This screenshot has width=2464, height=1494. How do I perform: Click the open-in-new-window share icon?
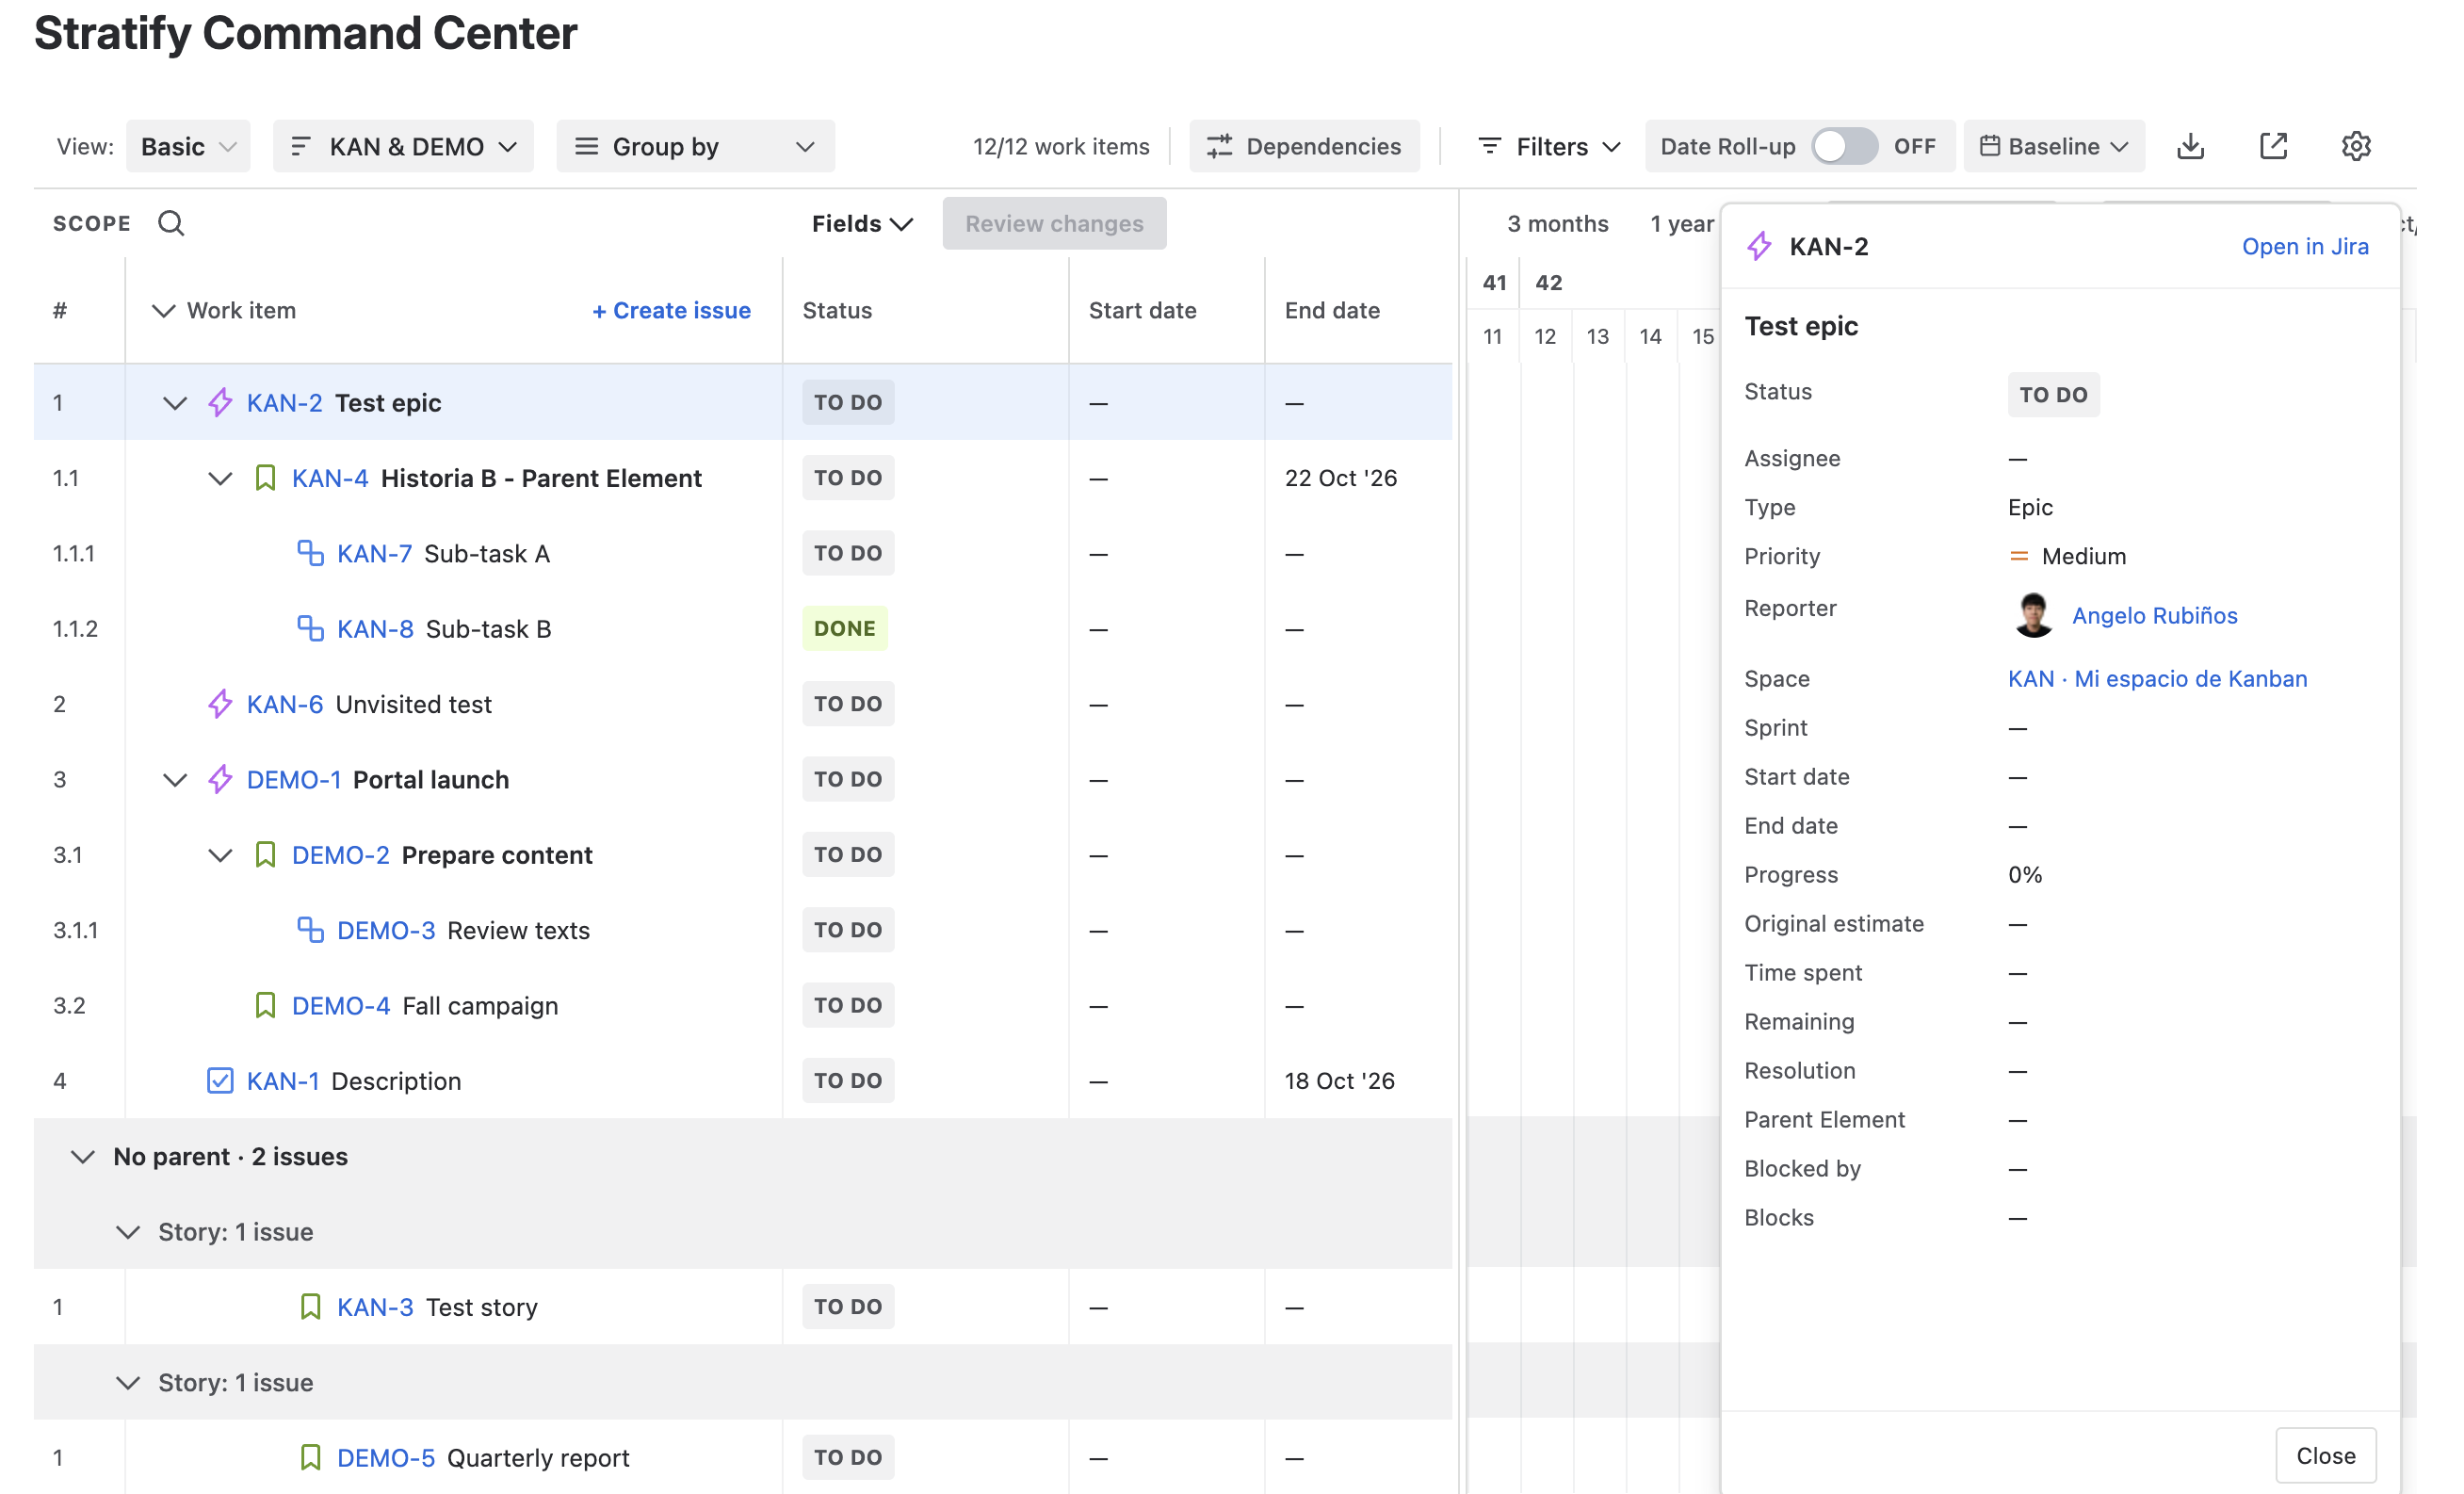point(2273,146)
